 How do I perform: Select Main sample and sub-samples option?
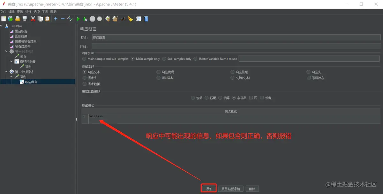(84, 59)
